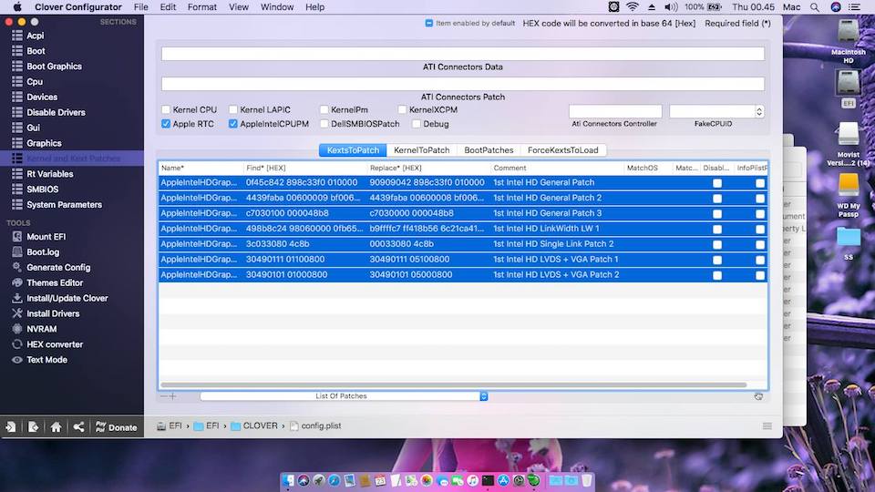Open the Generate Config tool
Viewport: 875px width, 492px height.
click(x=58, y=267)
